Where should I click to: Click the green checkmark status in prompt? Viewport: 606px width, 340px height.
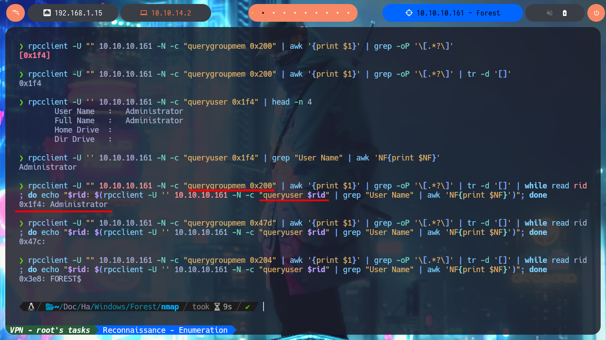(248, 306)
